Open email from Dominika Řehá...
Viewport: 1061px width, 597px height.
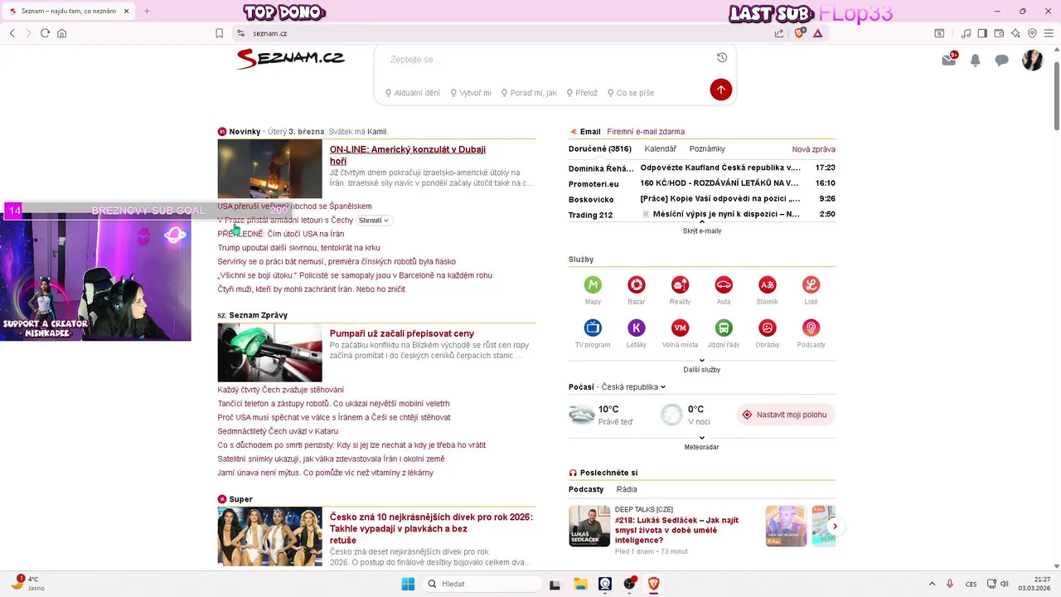[702, 167]
